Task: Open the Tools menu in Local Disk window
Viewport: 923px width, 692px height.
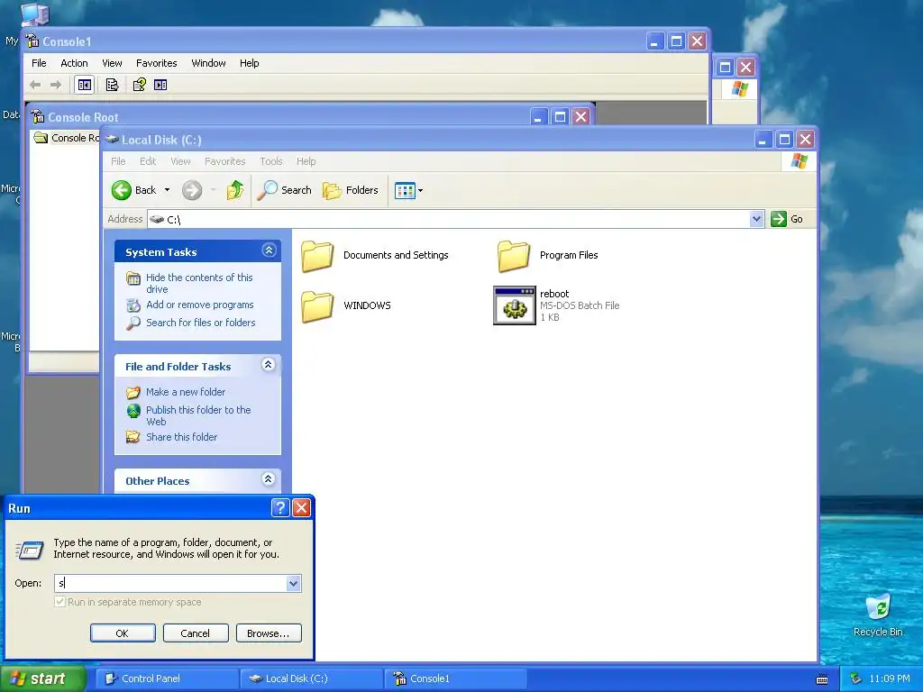Action: coord(271,161)
